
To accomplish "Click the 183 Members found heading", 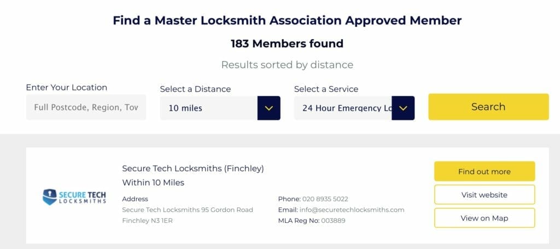I will pyautogui.click(x=287, y=44).
